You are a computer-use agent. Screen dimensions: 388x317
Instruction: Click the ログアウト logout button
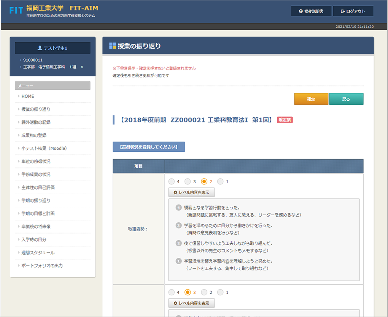click(353, 11)
